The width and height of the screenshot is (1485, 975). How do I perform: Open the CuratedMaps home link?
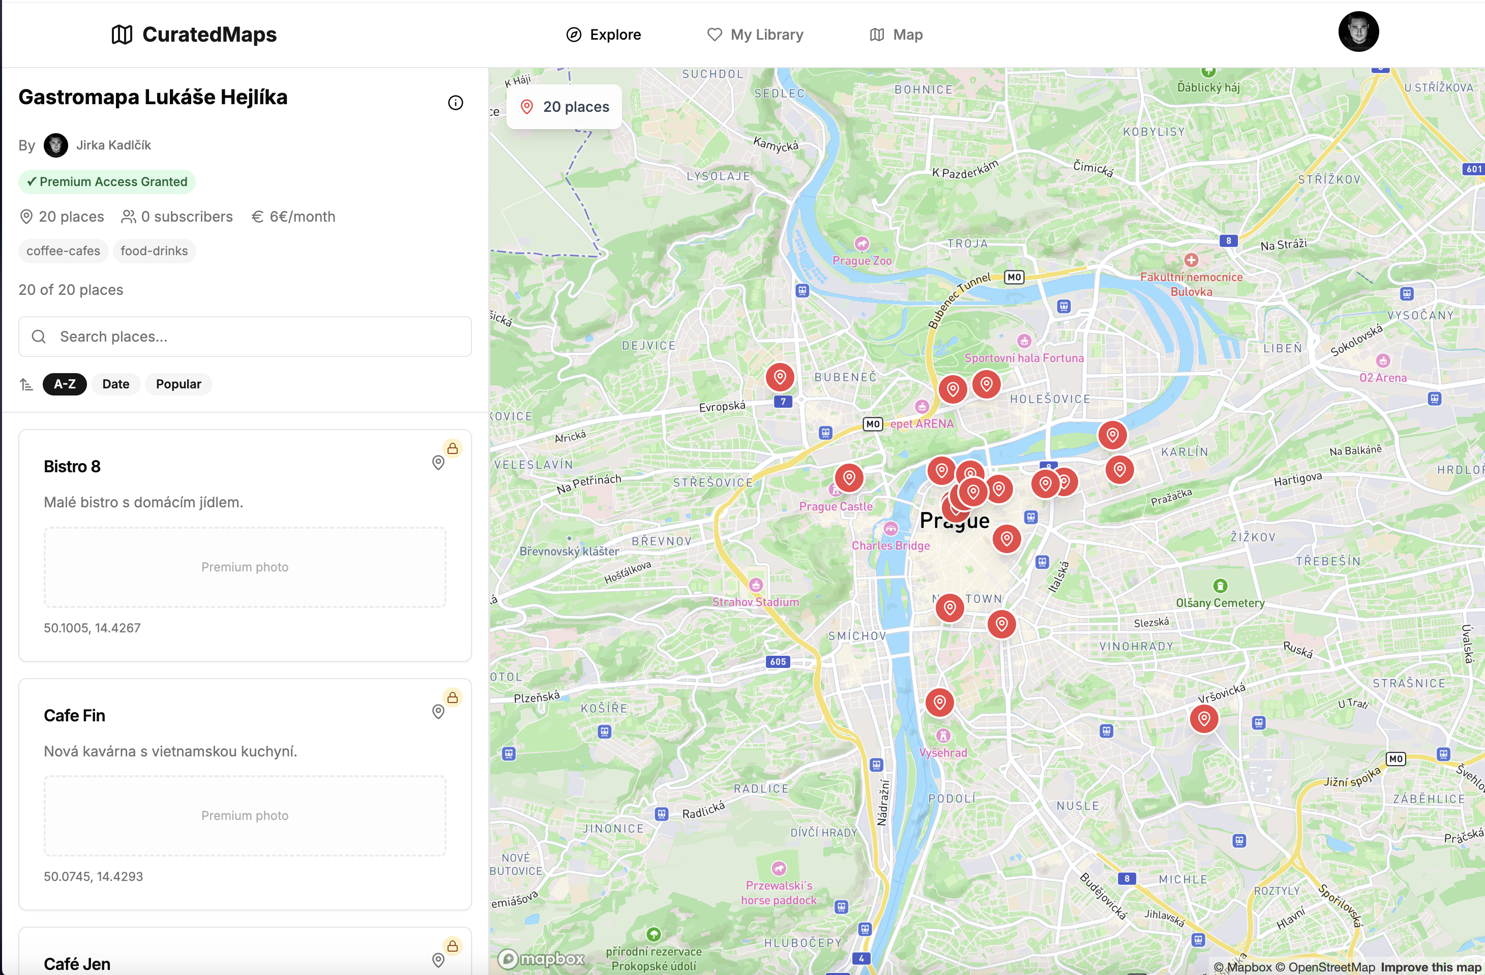coord(194,34)
